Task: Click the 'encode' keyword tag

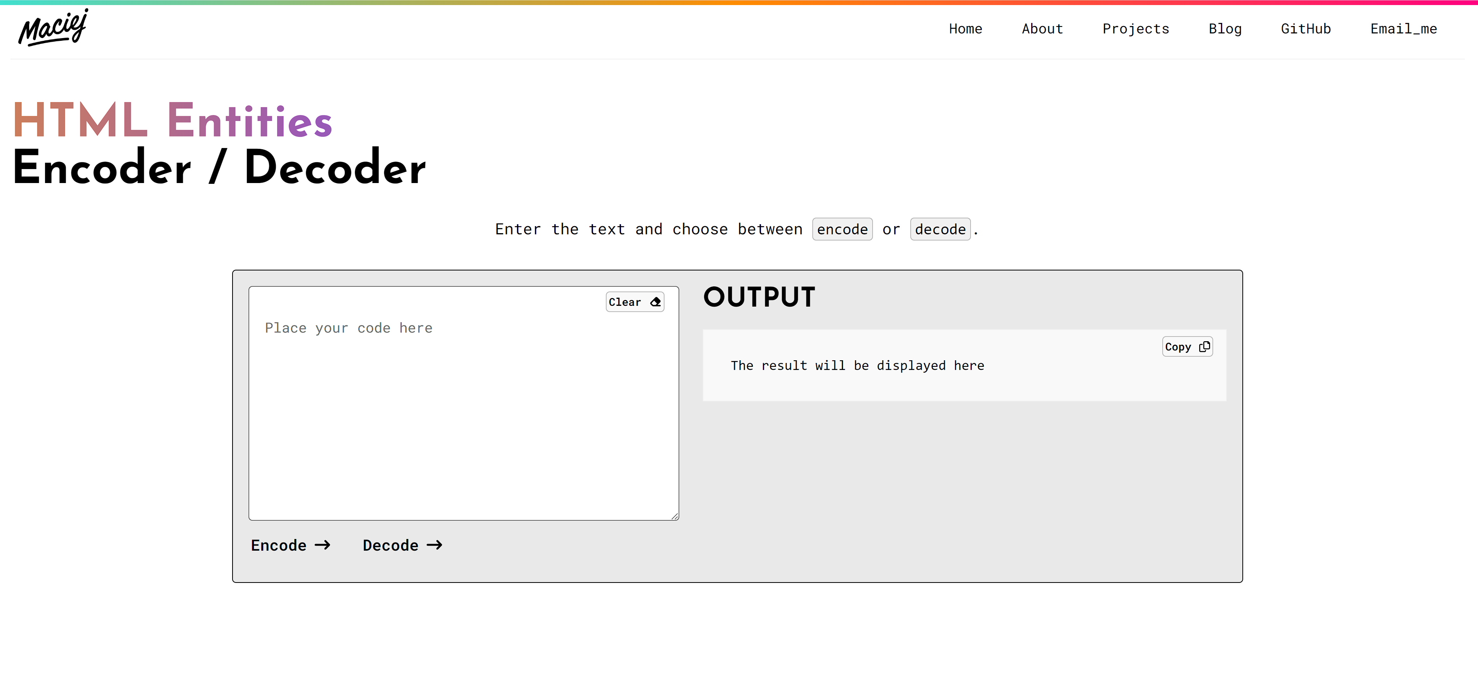Action: 842,229
